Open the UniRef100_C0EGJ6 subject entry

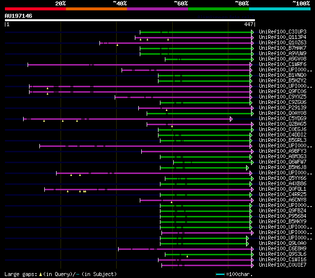pos(283,130)
